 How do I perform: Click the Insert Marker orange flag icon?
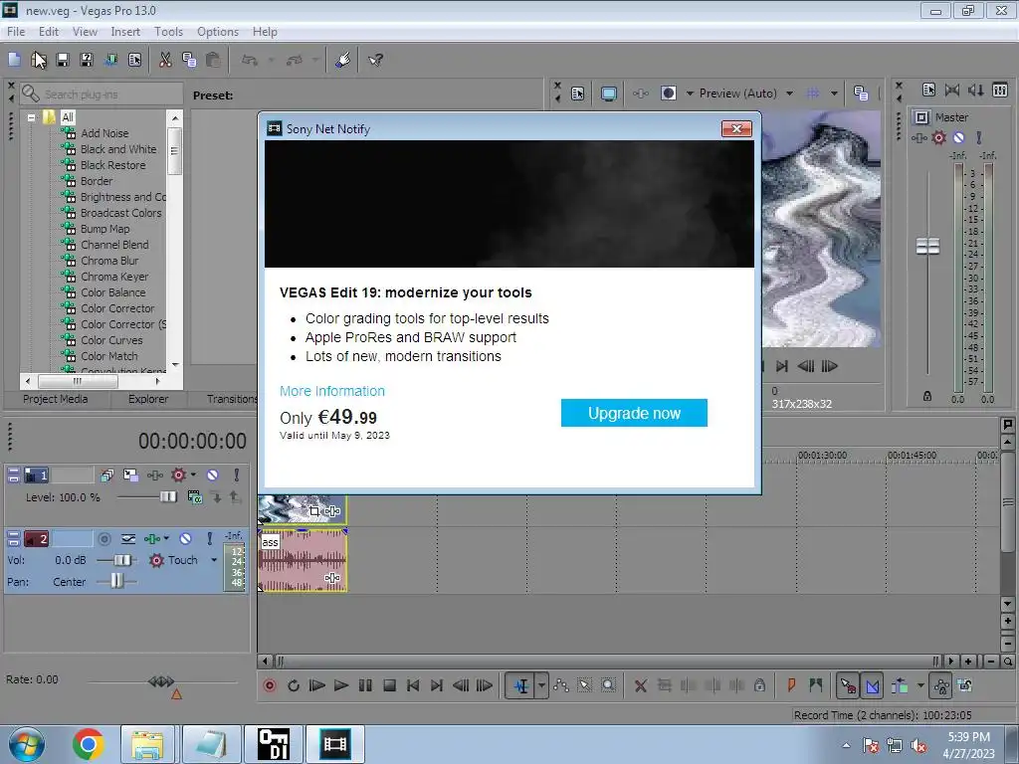coord(791,685)
